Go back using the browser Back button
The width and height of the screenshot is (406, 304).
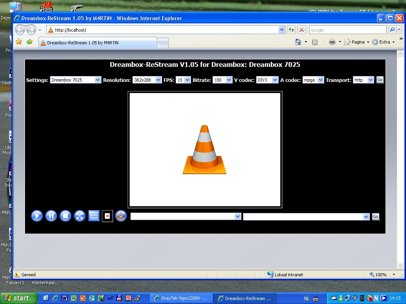click(x=20, y=30)
